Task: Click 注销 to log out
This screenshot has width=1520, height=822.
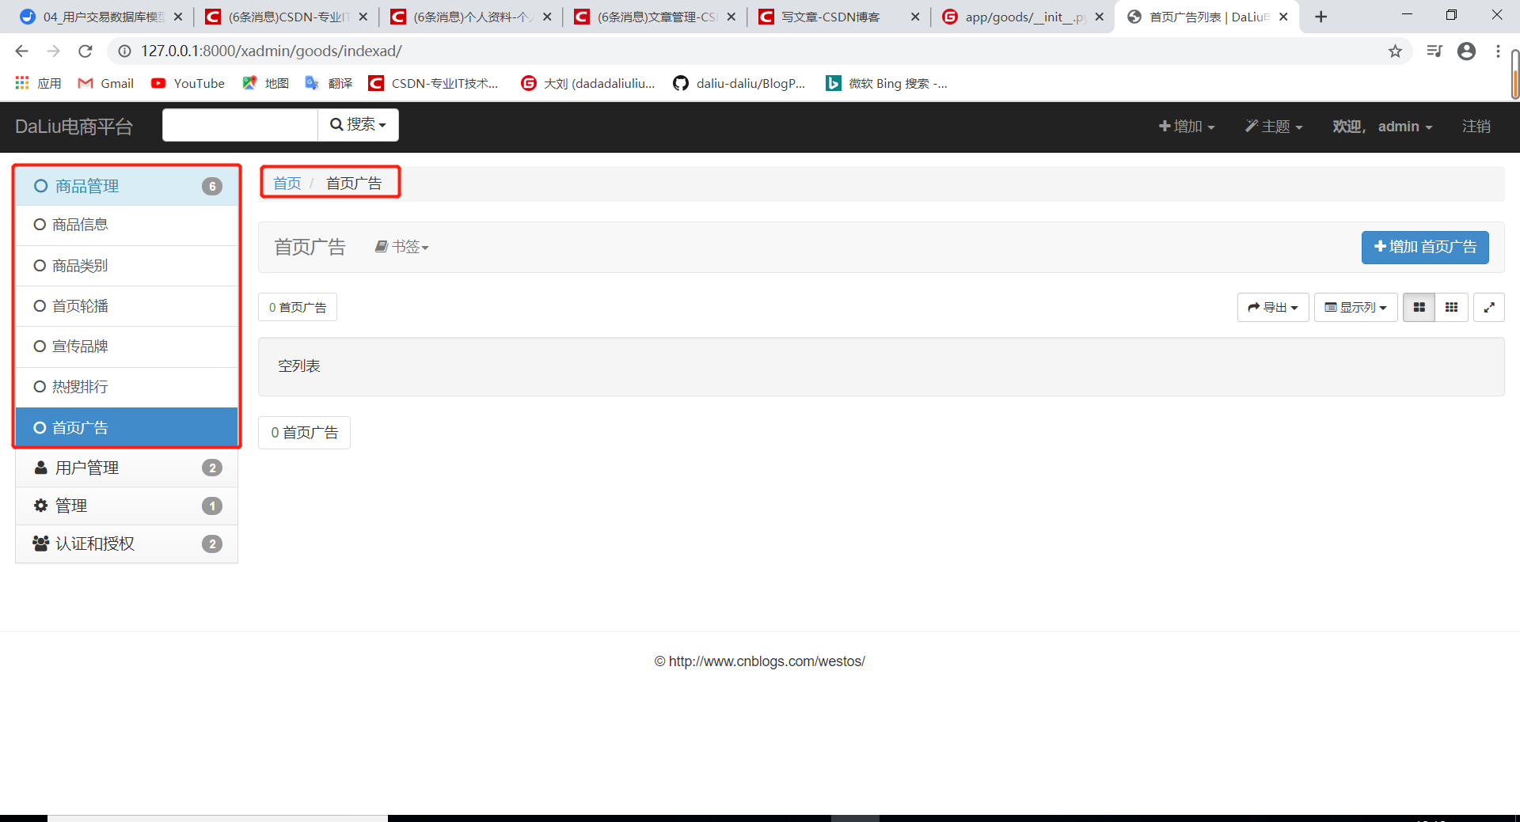Action: pyautogui.click(x=1476, y=127)
